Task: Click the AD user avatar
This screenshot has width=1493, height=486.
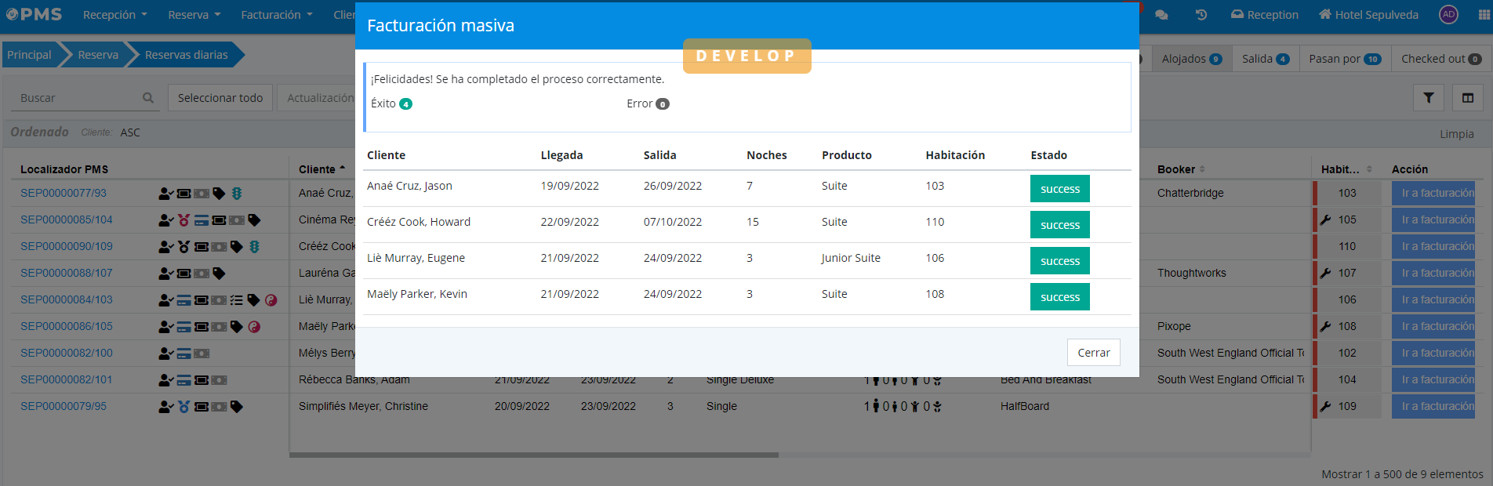Action: click(1448, 15)
